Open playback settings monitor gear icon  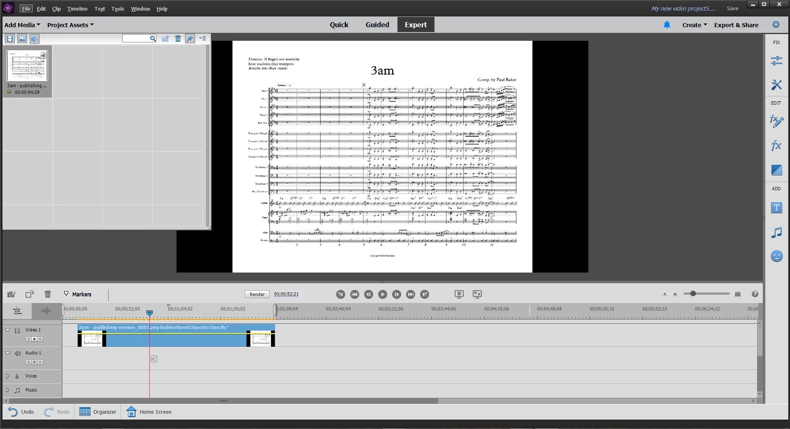(x=459, y=294)
